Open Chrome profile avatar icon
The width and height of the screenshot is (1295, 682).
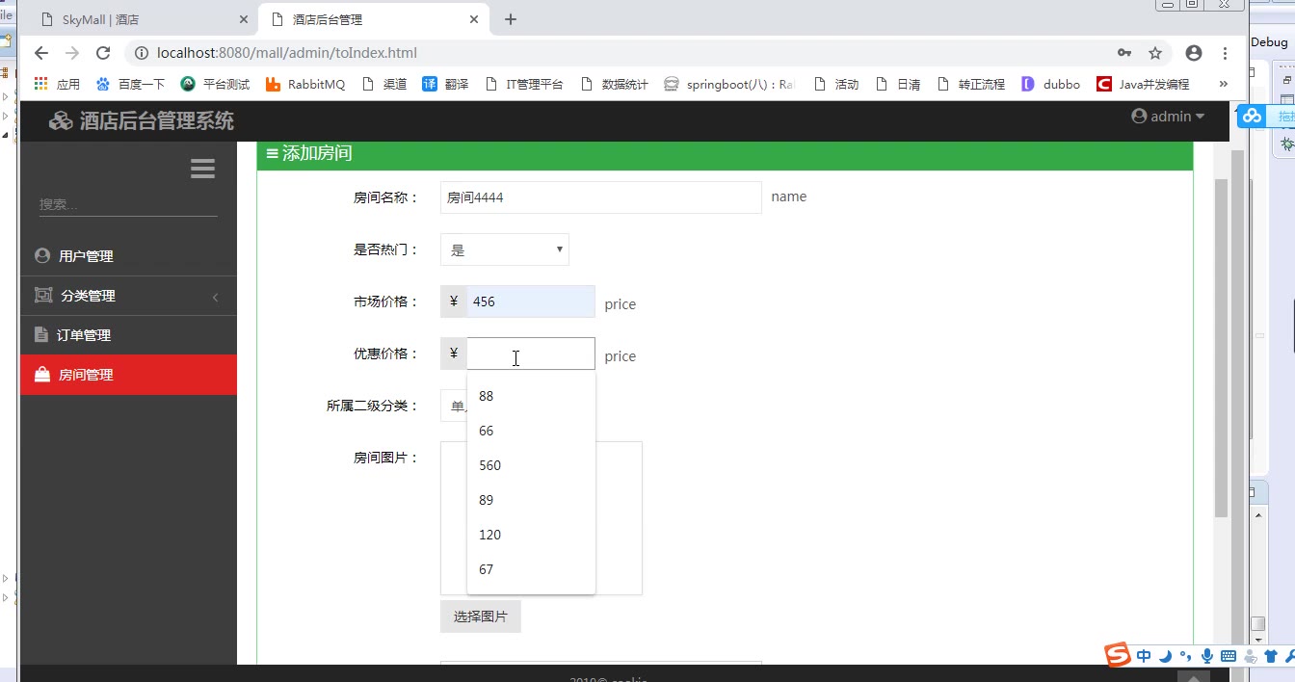click(1194, 53)
